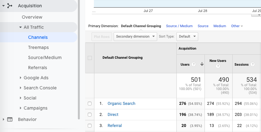This screenshot has height=132, width=261.
Task: Click Organic Search new users 274
Action: click(x=211, y=104)
